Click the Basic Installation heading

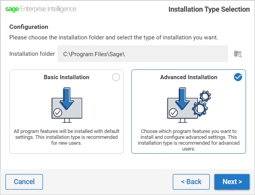click(x=66, y=77)
